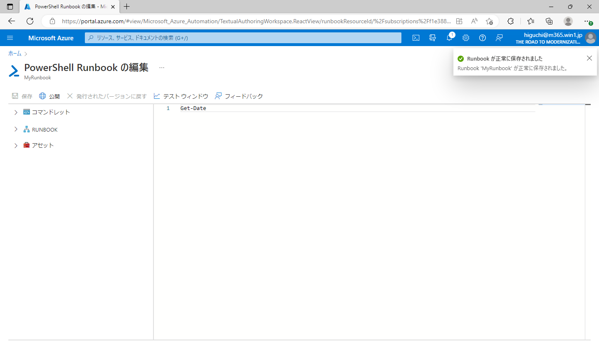Open Cloud Shell from the header
This screenshot has height=357, width=599.
[416, 38]
